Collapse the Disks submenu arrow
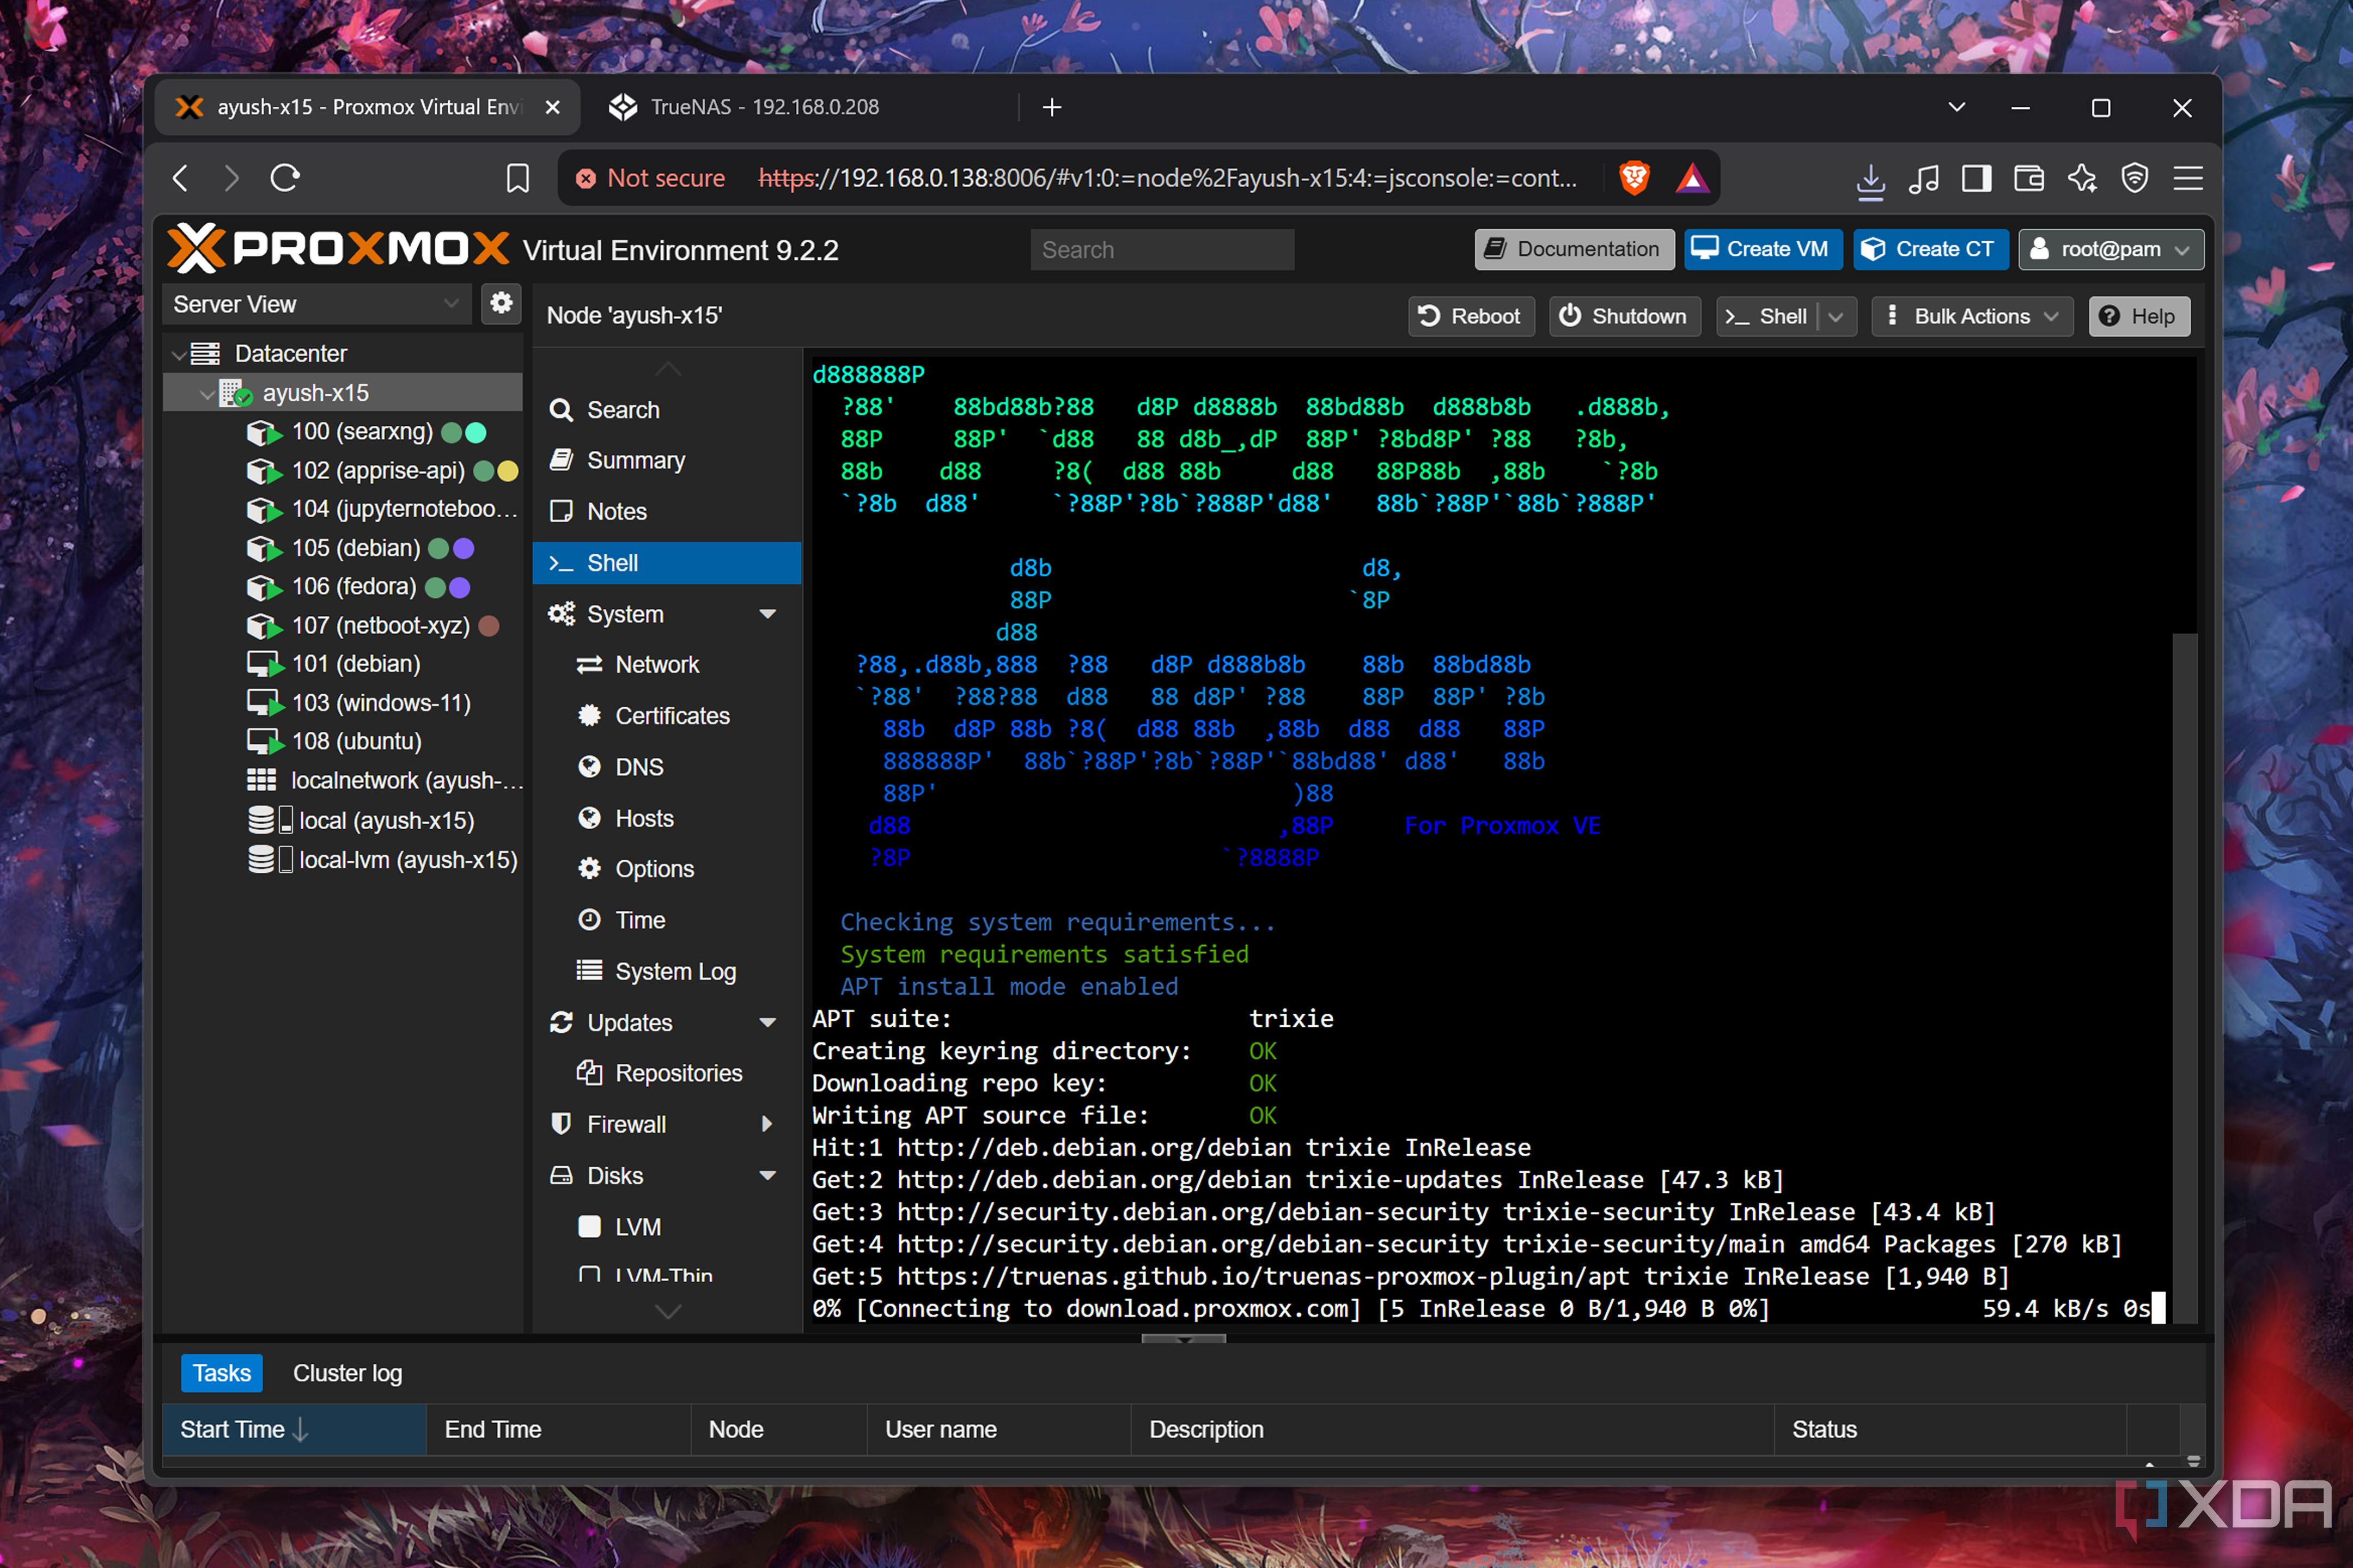Image resolution: width=2353 pixels, height=1568 pixels. click(x=767, y=1176)
